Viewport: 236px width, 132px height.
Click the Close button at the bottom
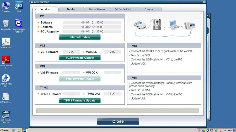118,121
